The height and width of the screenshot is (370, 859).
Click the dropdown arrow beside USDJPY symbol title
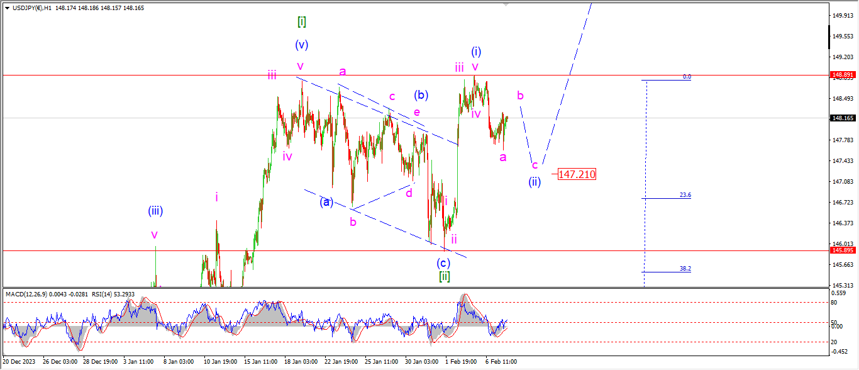[x=7, y=8]
